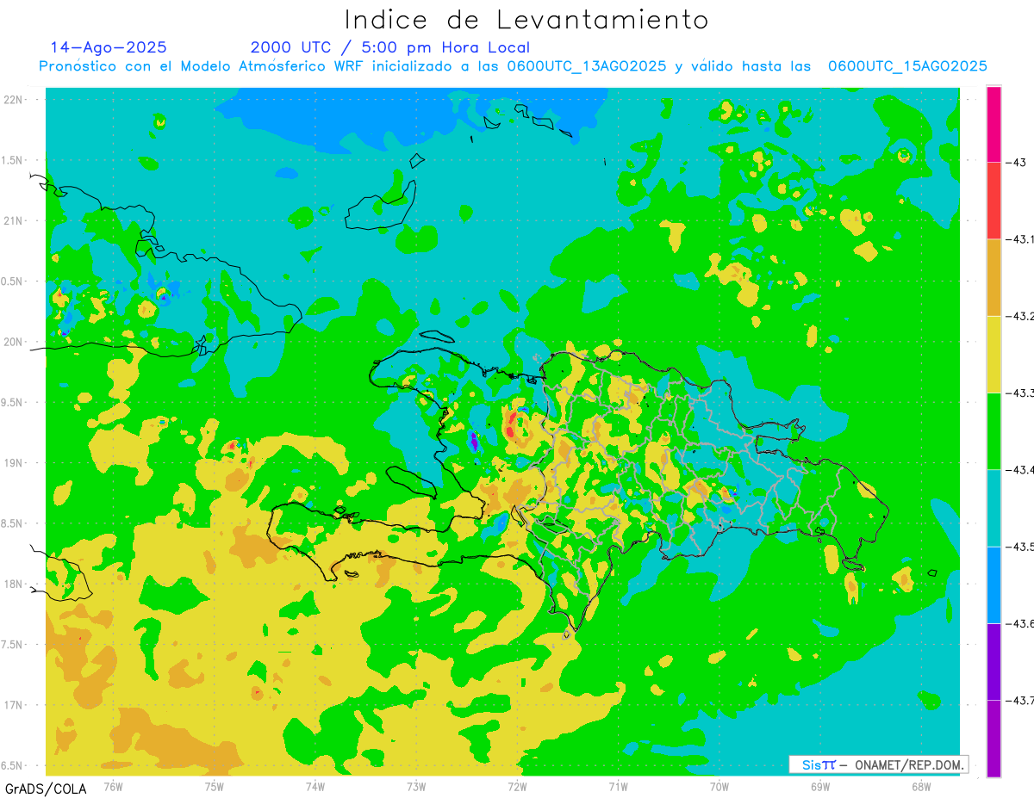Click the "76W" longitude label

point(113,786)
